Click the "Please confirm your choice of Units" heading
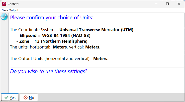 (52, 18)
